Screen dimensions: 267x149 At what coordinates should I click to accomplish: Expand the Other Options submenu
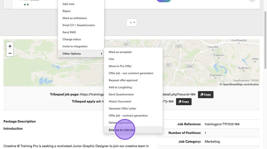[81, 54]
